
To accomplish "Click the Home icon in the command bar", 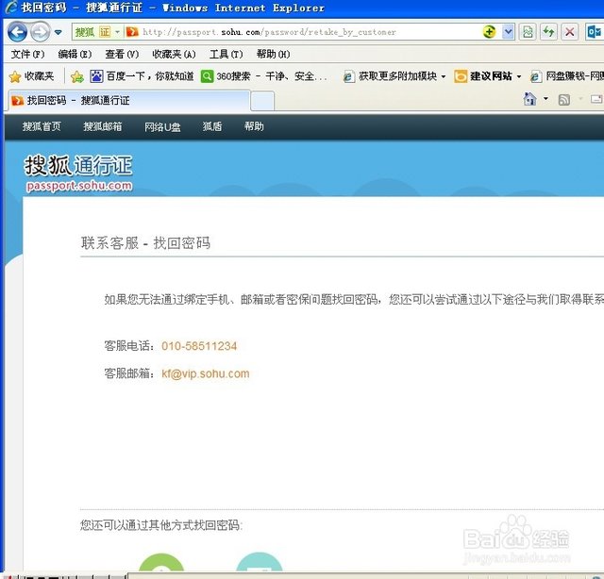I will pos(530,99).
